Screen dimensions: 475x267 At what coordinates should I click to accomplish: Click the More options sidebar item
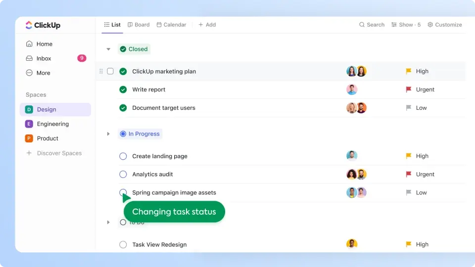tap(43, 73)
